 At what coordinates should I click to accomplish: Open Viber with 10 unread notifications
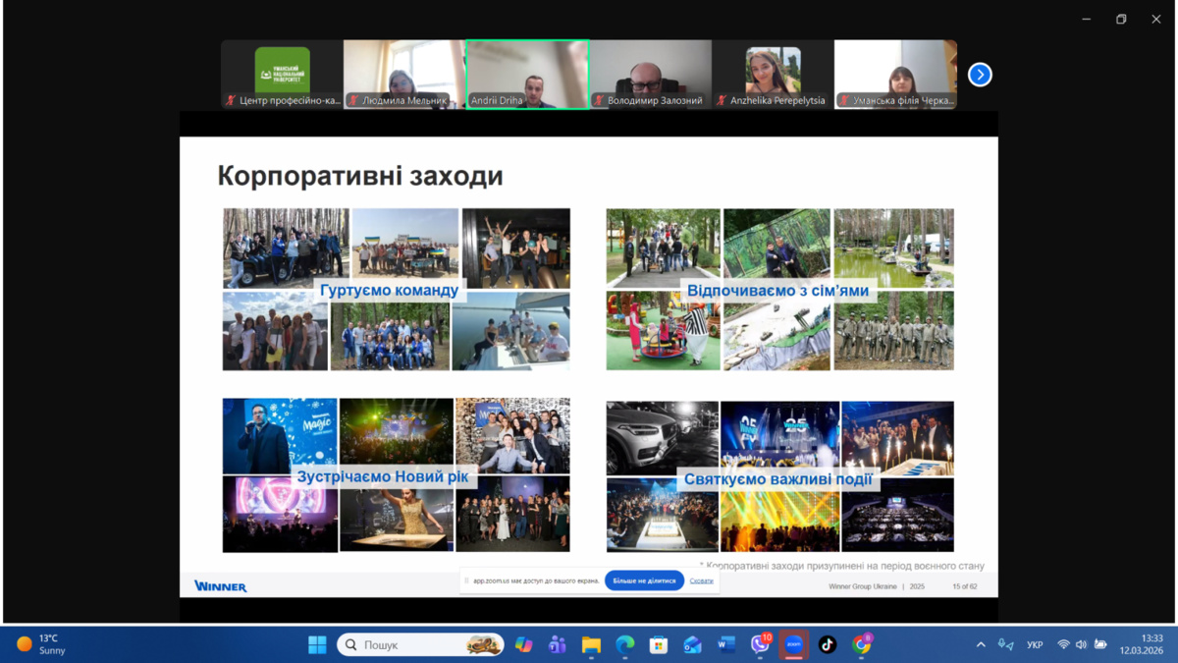[x=760, y=644]
